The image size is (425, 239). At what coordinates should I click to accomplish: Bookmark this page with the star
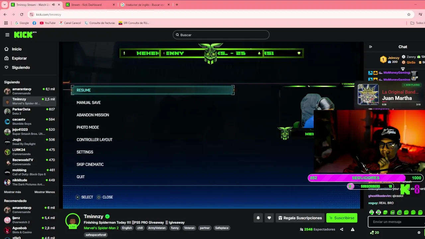(x=409, y=15)
